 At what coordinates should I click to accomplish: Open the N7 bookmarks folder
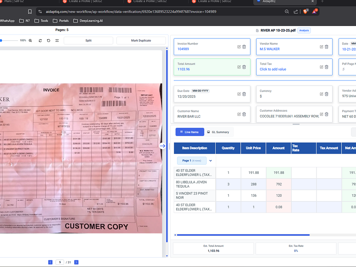(x=25, y=21)
